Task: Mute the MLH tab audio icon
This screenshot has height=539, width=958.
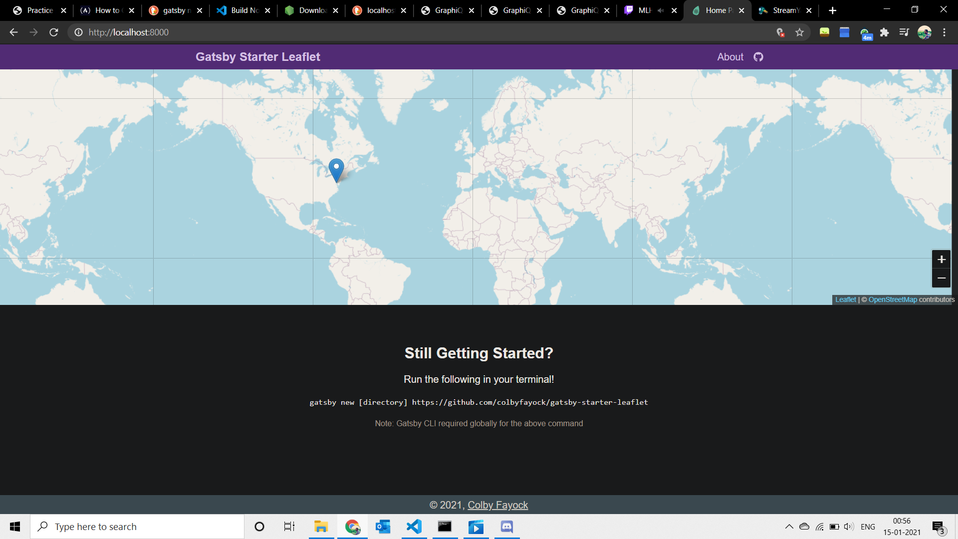Action: click(x=661, y=10)
